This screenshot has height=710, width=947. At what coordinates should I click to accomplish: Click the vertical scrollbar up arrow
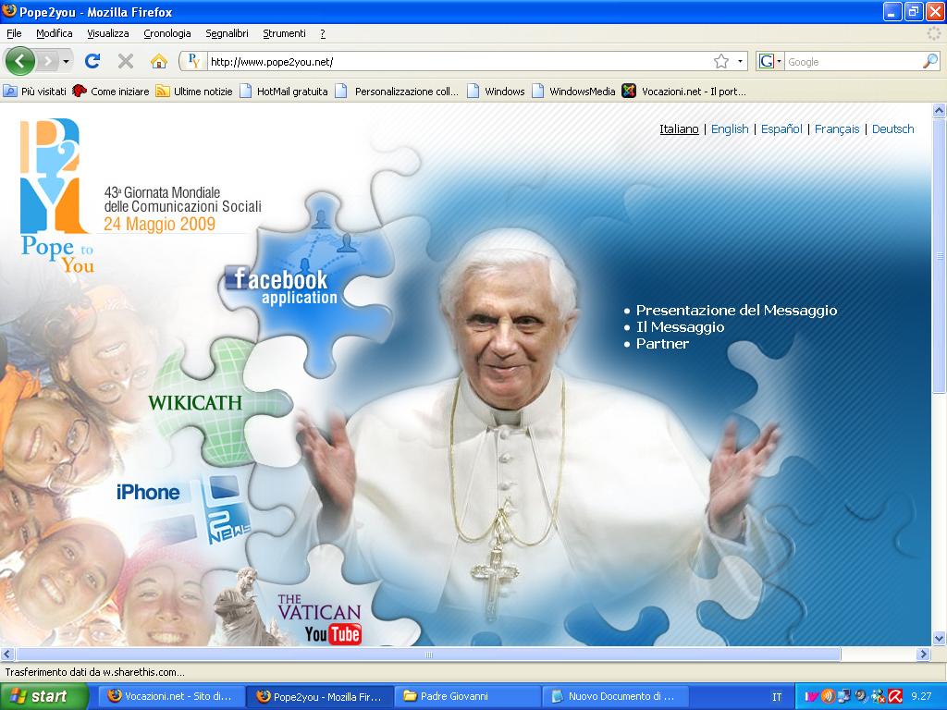click(x=940, y=111)
